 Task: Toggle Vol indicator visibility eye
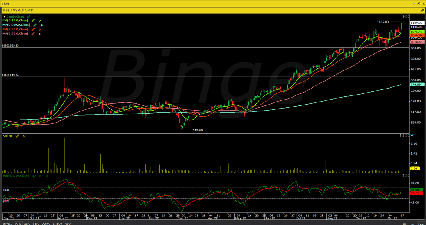click(11, 136)
